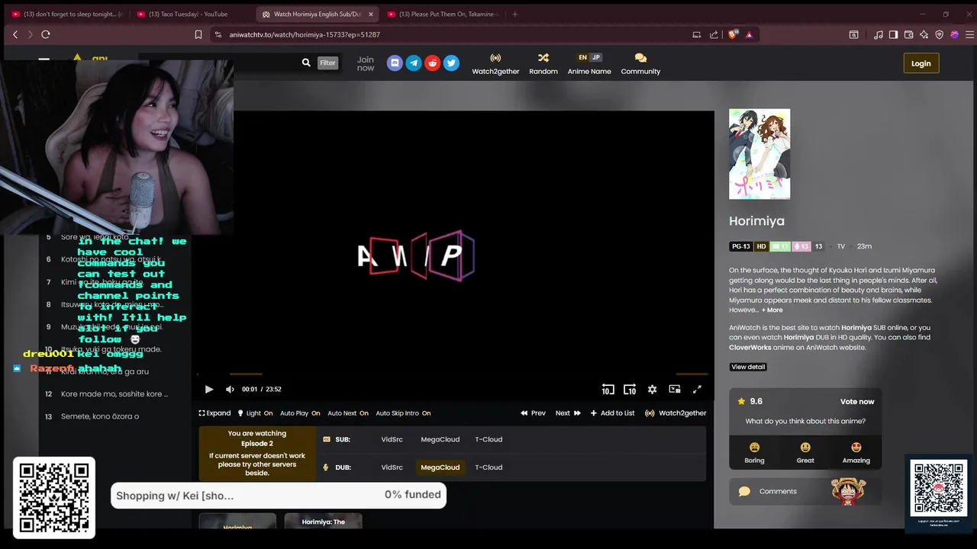Toggle Auto Play setting

[300, 413]
